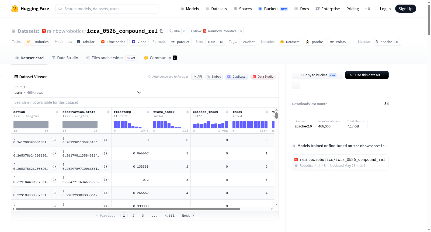This screenshot has width=431, height=232.
Task: Go to page 2 of the table
Action: pos(133,216)
